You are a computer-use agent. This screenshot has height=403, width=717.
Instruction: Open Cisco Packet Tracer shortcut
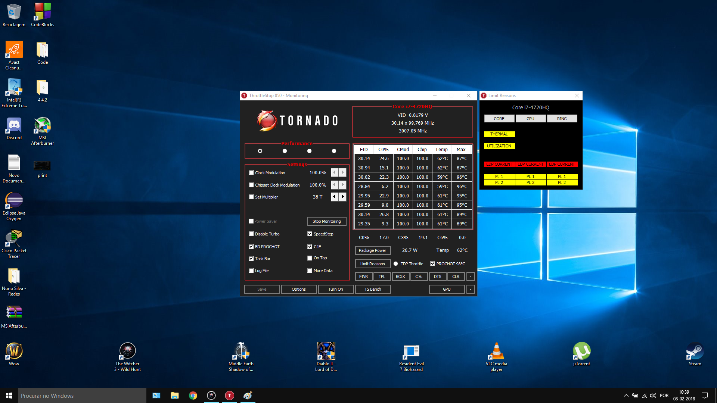pyautogui.click(x=14, y=239)
